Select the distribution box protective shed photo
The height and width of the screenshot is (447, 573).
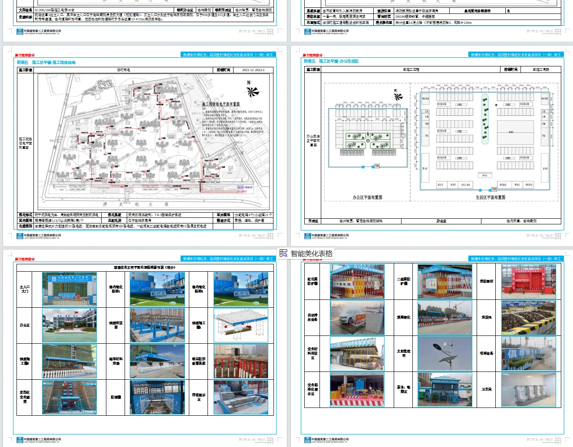(x=357, y=282)
